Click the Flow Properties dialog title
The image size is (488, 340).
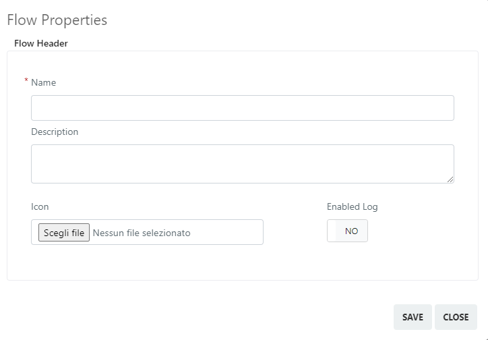click(x=57, y=20)
